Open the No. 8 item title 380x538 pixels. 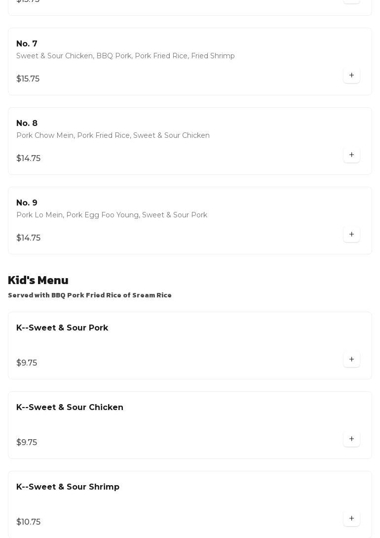(x=27, y=124)
